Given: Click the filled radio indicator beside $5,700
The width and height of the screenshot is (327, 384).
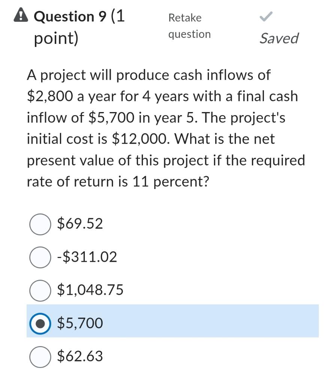Looking at the screenshot, I should (40, 323).
